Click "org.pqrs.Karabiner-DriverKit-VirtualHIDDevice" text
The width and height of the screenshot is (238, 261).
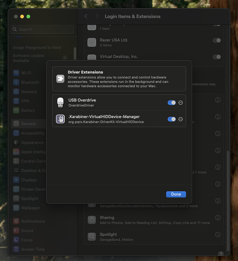tap(106, 122)
